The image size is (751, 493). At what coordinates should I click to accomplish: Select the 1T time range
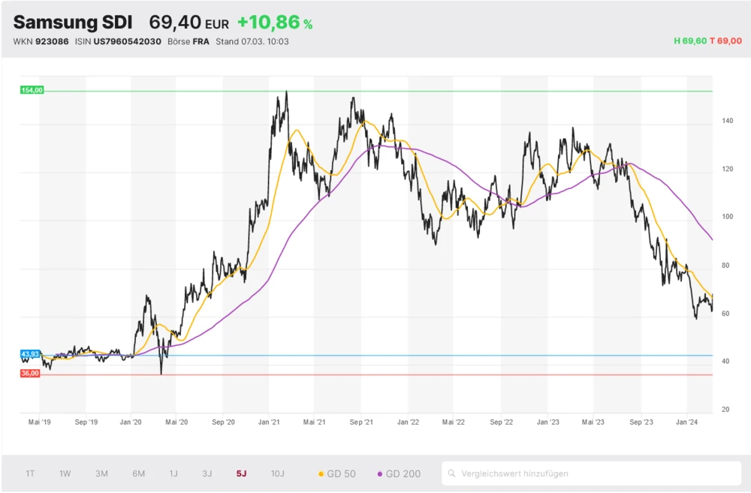pos(30,473)
